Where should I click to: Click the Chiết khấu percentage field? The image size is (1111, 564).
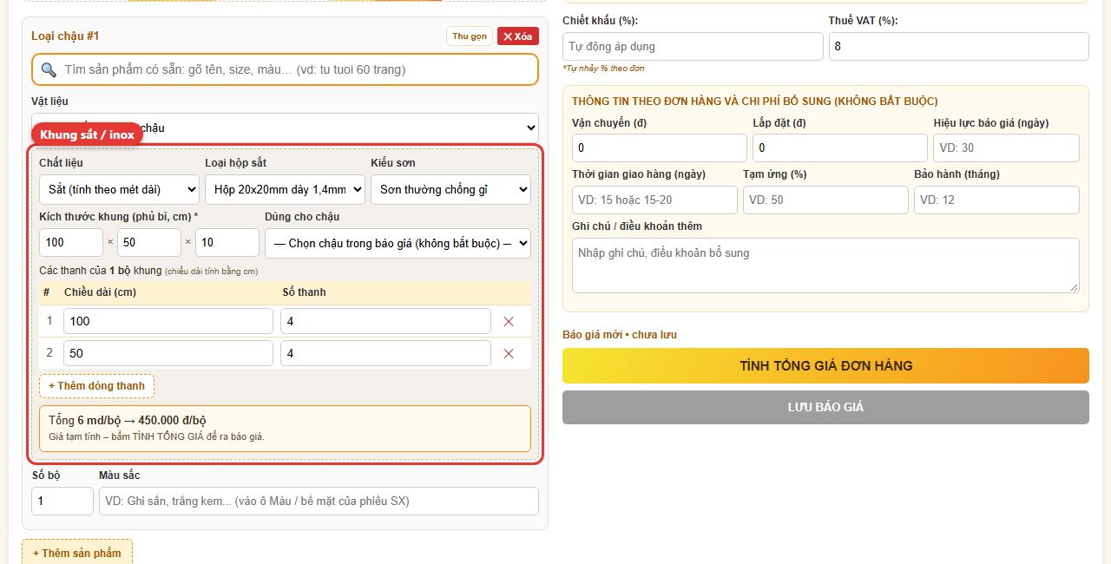click(693, 46)
